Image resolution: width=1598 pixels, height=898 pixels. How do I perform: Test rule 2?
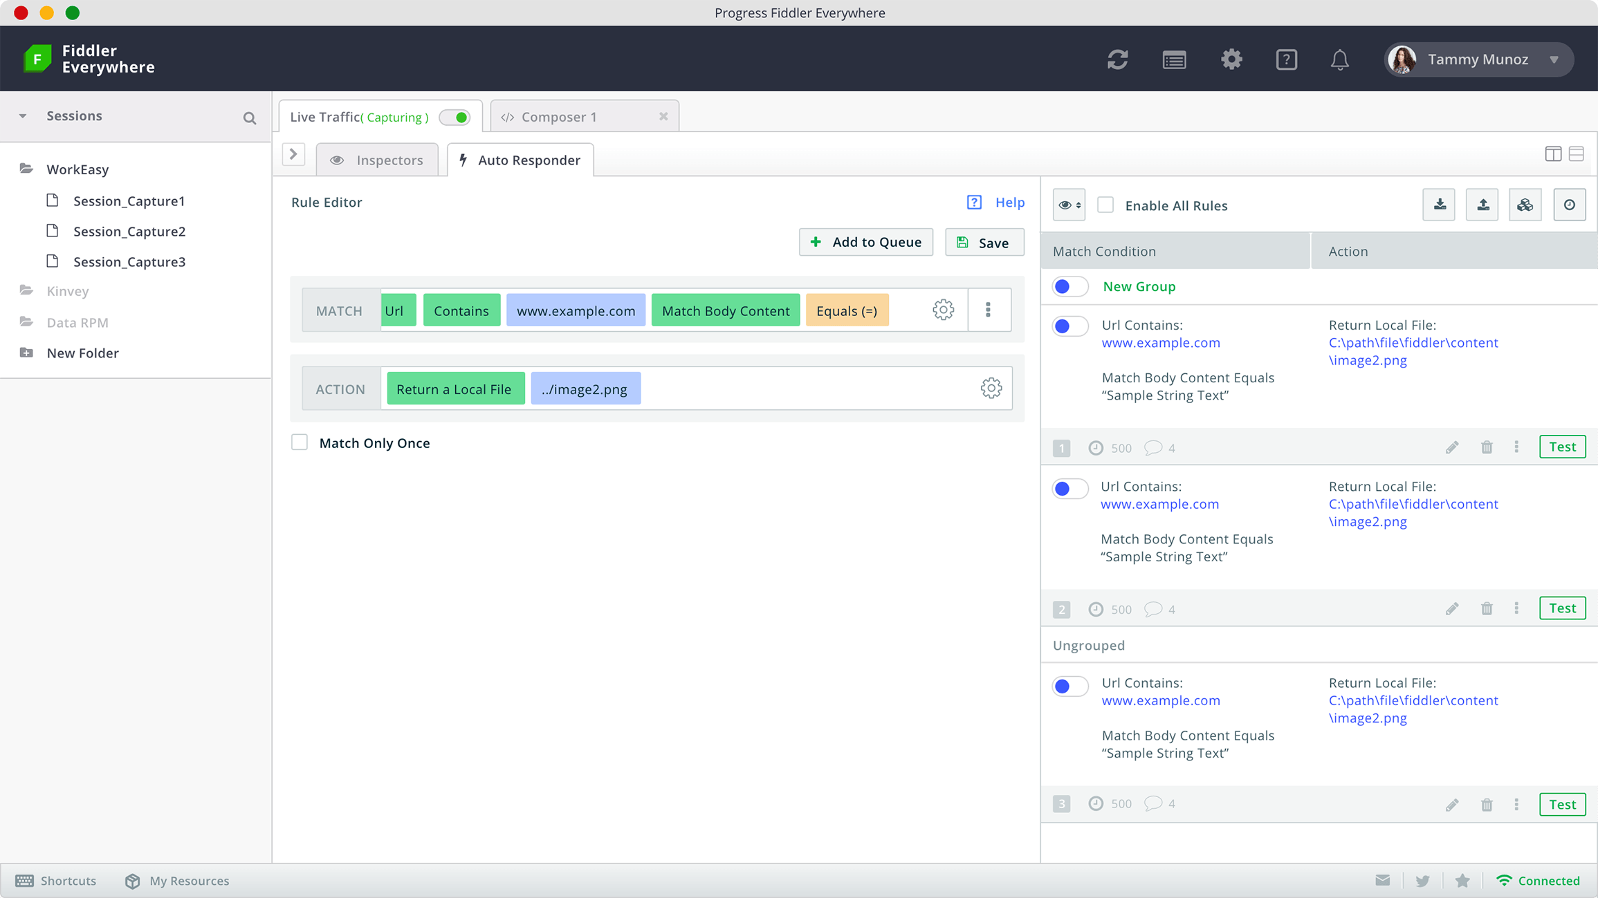(1563, 608)
